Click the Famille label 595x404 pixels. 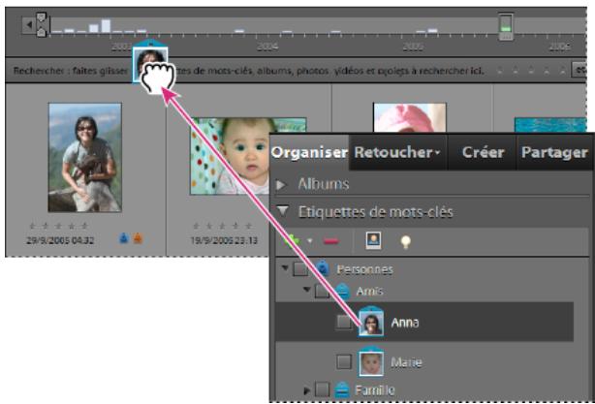pos(374,390)
